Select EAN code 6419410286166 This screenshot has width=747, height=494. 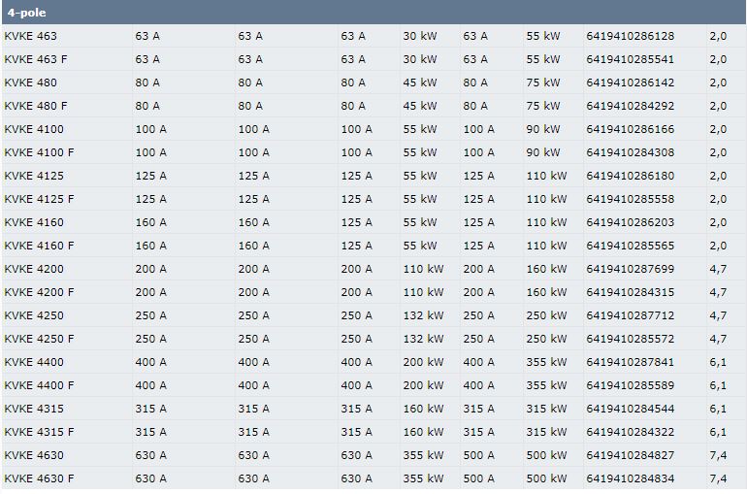[x=631, y=130]
